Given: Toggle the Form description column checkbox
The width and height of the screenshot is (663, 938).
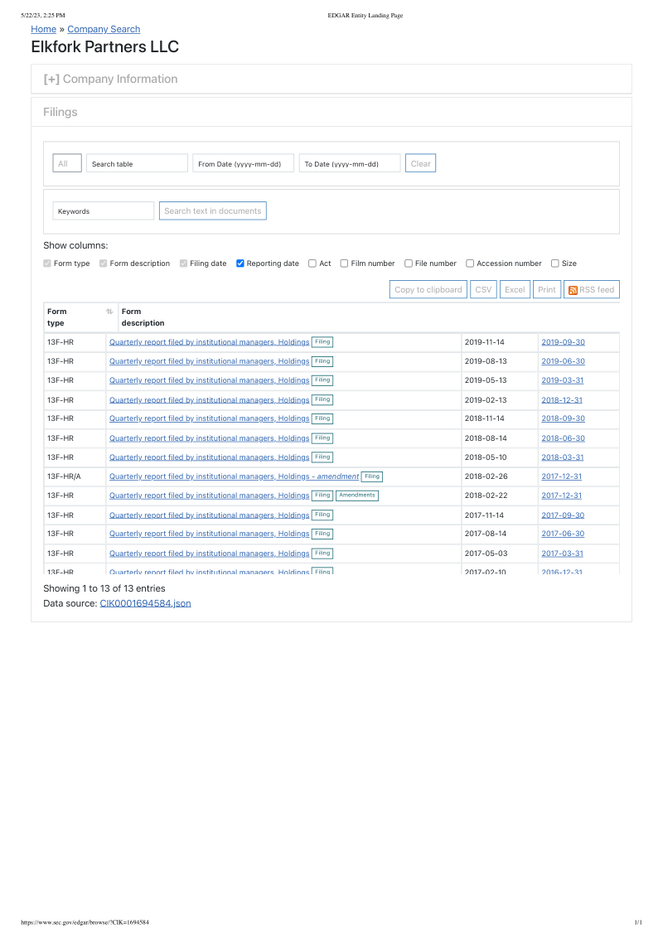Looking at the screenshot, I should coord(104,264).
